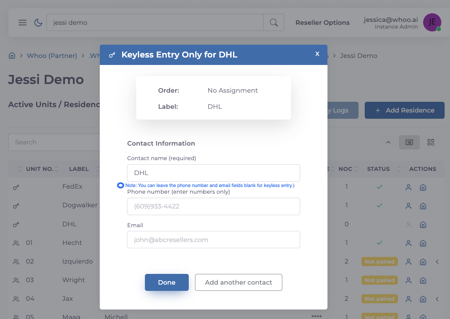Open residence home icon in Jax row

(x=423, y=299)
